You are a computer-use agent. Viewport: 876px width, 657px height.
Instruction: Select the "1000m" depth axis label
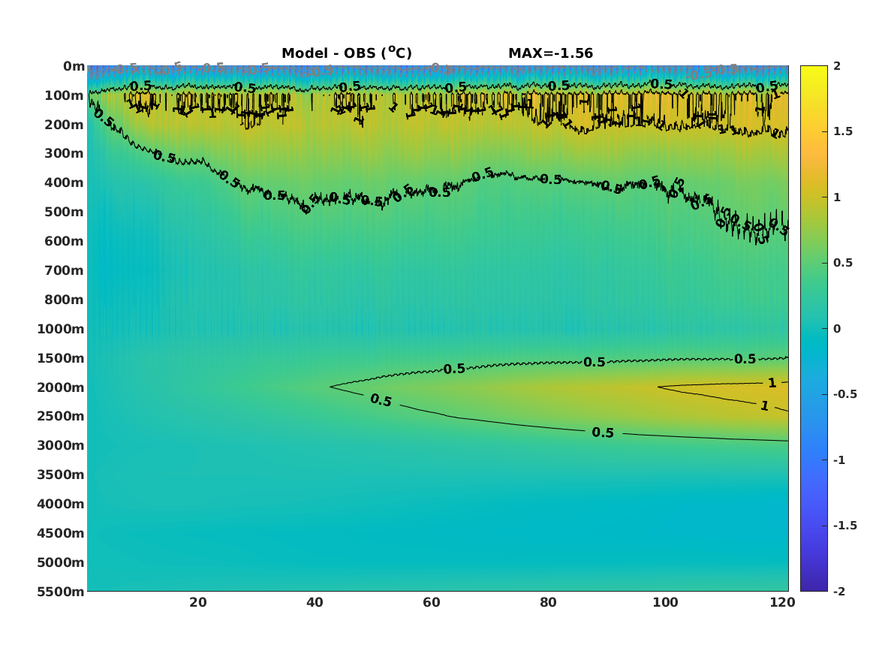tap(61, 329)
